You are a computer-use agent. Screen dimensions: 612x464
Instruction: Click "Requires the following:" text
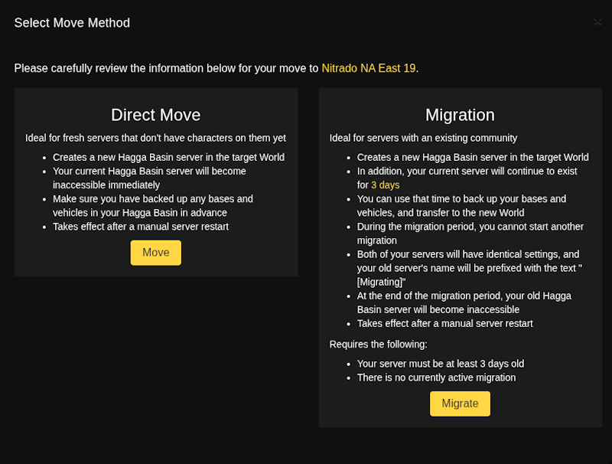click(x=378, y=344)
